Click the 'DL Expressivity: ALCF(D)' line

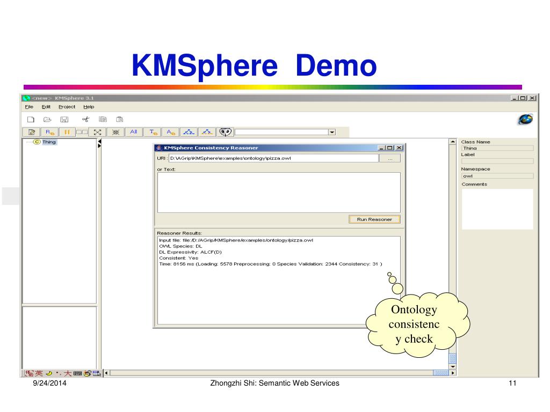[x=190, y=252]
